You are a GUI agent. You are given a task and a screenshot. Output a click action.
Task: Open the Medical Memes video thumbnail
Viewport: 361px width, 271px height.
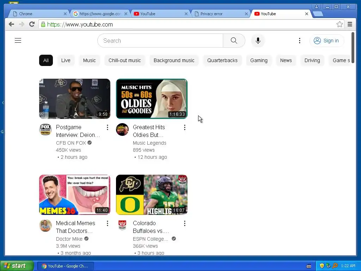coord(75,195)
